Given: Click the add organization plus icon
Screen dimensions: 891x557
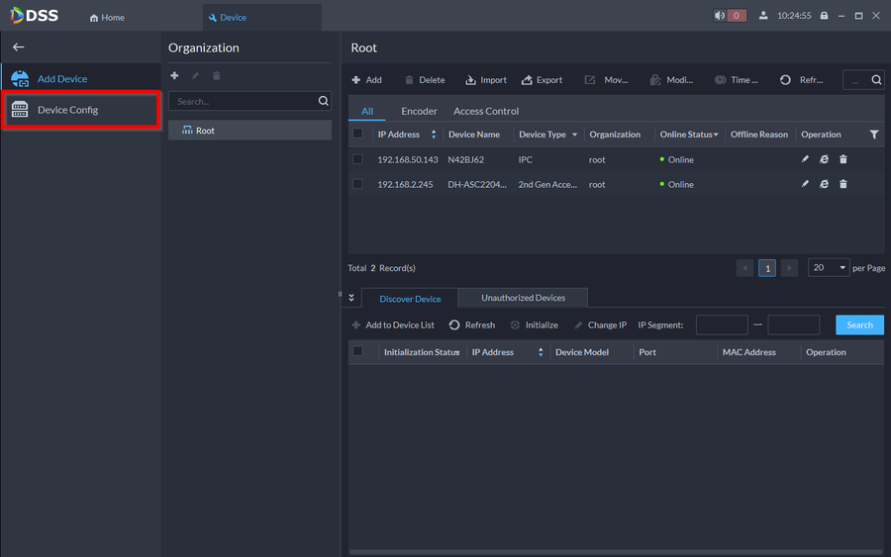Looking at the screenshot, I should 175,76.
